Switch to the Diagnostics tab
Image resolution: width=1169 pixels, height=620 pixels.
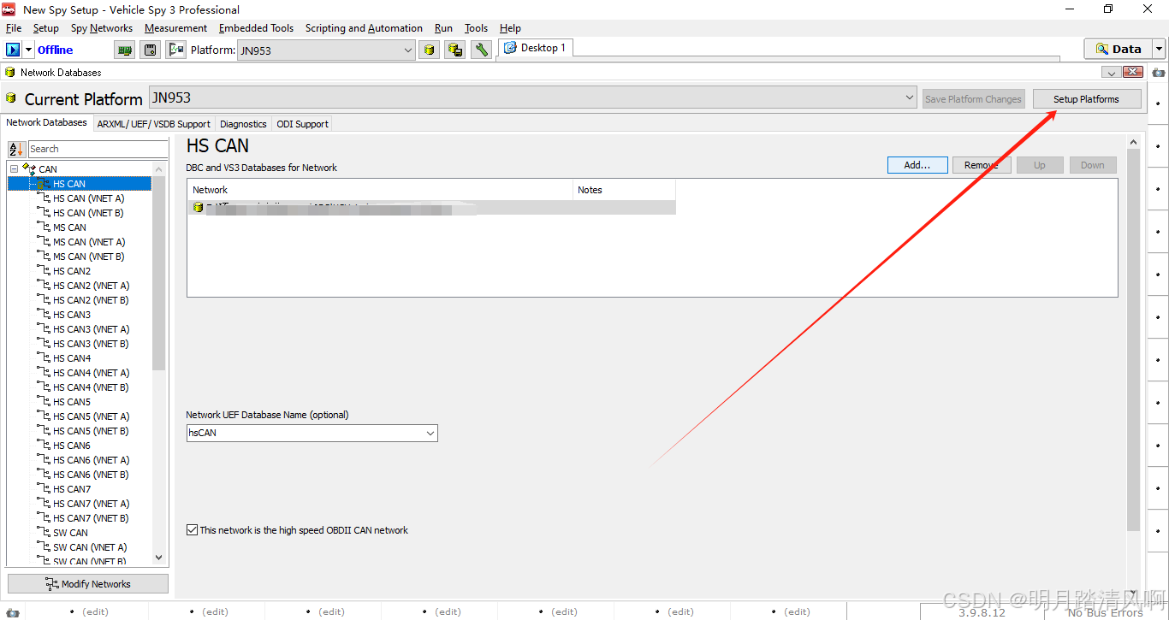[243, 124]
